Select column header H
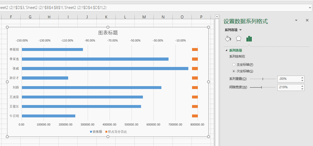The width and height of the screenshot is (313, 146). [49, 17]
